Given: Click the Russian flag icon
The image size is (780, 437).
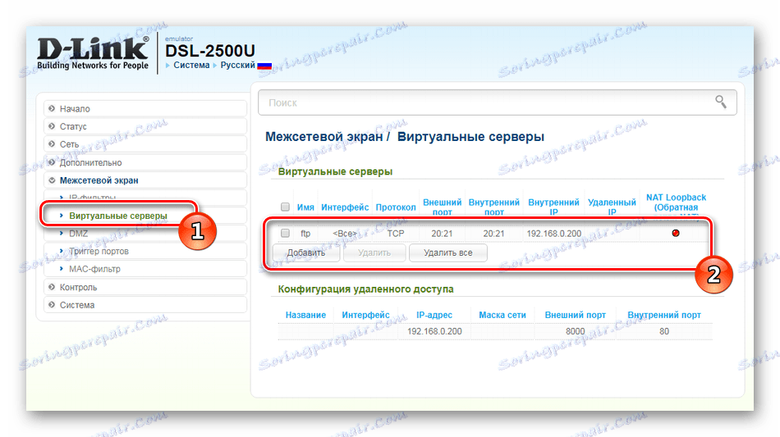Looking at the screenshot, I should click(264, 66).
